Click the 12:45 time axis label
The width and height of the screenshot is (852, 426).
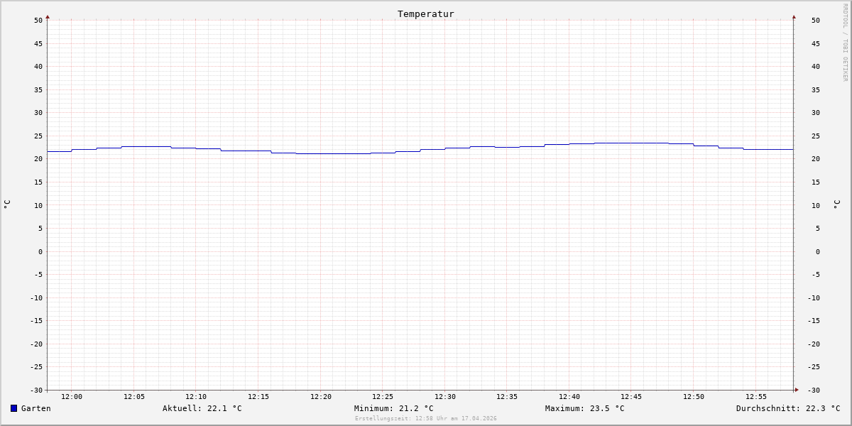(631, 397)
